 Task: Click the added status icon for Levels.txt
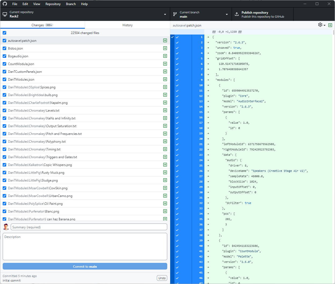pos(165,110)
